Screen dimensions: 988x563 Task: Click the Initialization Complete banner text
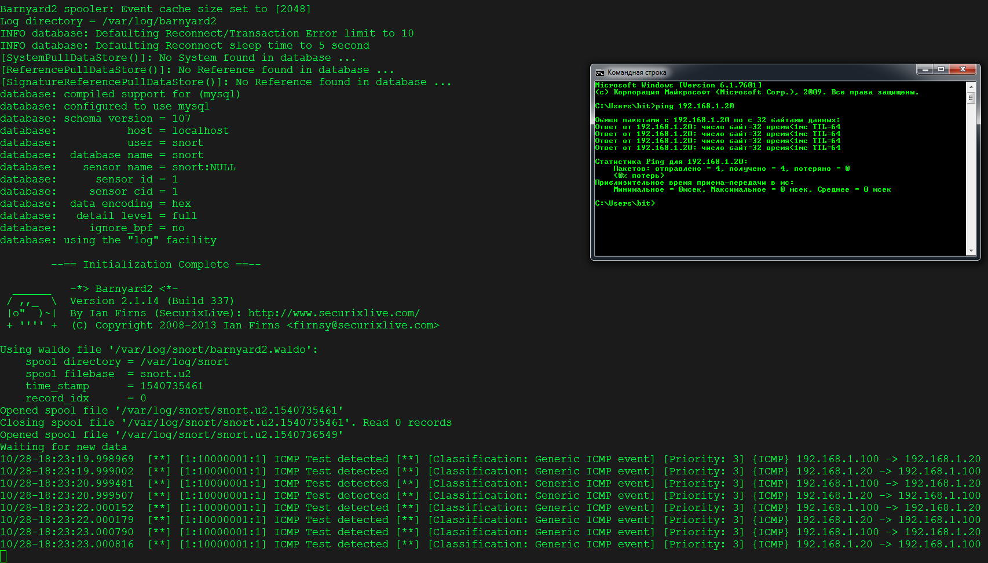pos(156,265)
